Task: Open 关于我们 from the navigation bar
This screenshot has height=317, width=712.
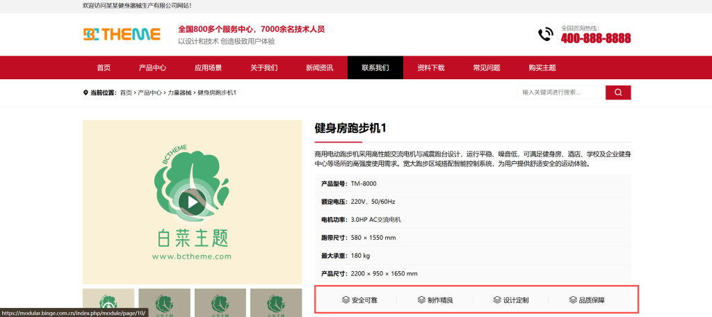Action: click(x=264, y=67)
